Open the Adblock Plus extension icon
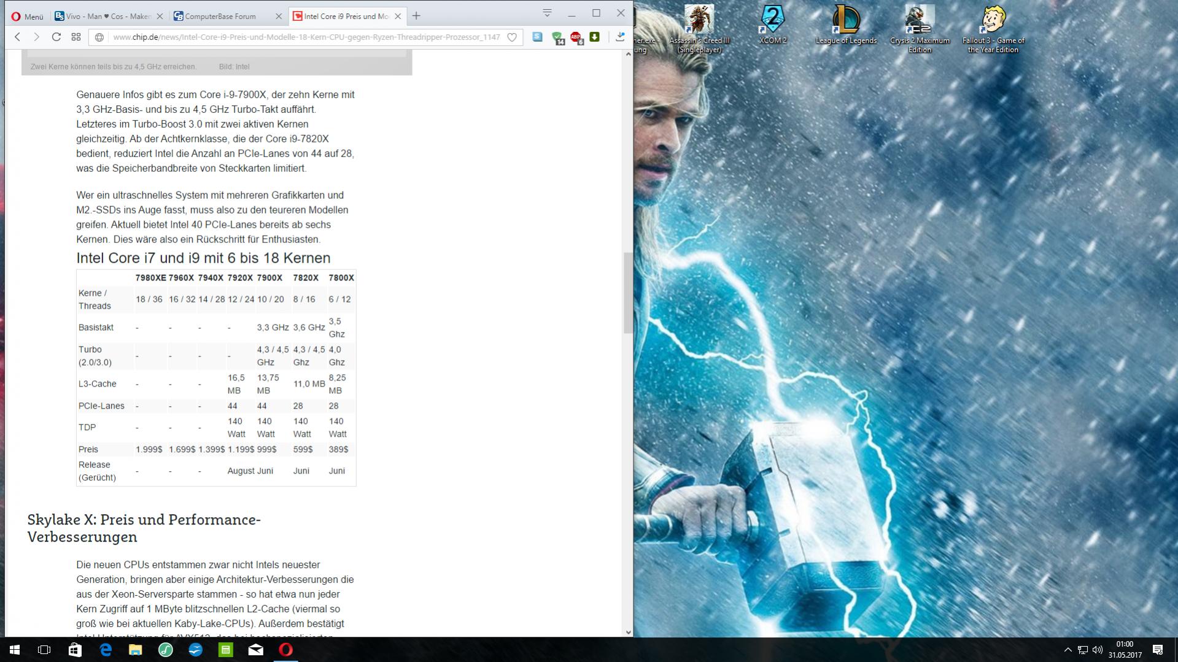The width and height of the screenshot is (1178, 662). (x=576, y=37)
